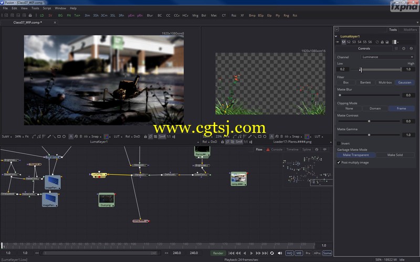The image size is (420, 262).
Task: Click the lock icon in left viewer toolbar
Action: point(145,137)
